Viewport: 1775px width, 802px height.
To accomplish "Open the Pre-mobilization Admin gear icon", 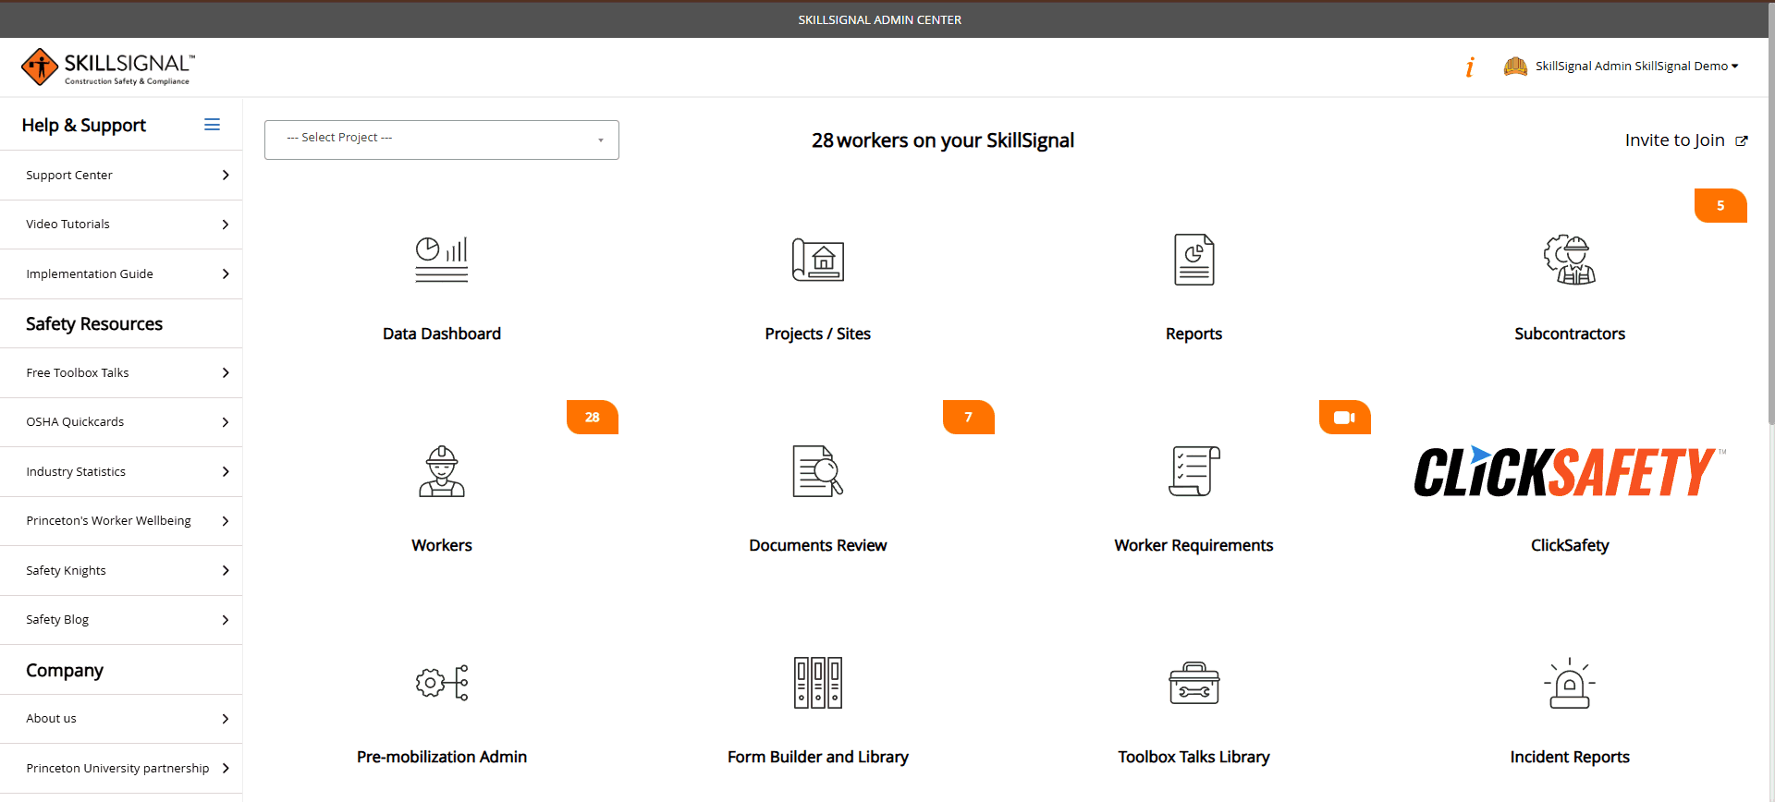I will point(442,683).
